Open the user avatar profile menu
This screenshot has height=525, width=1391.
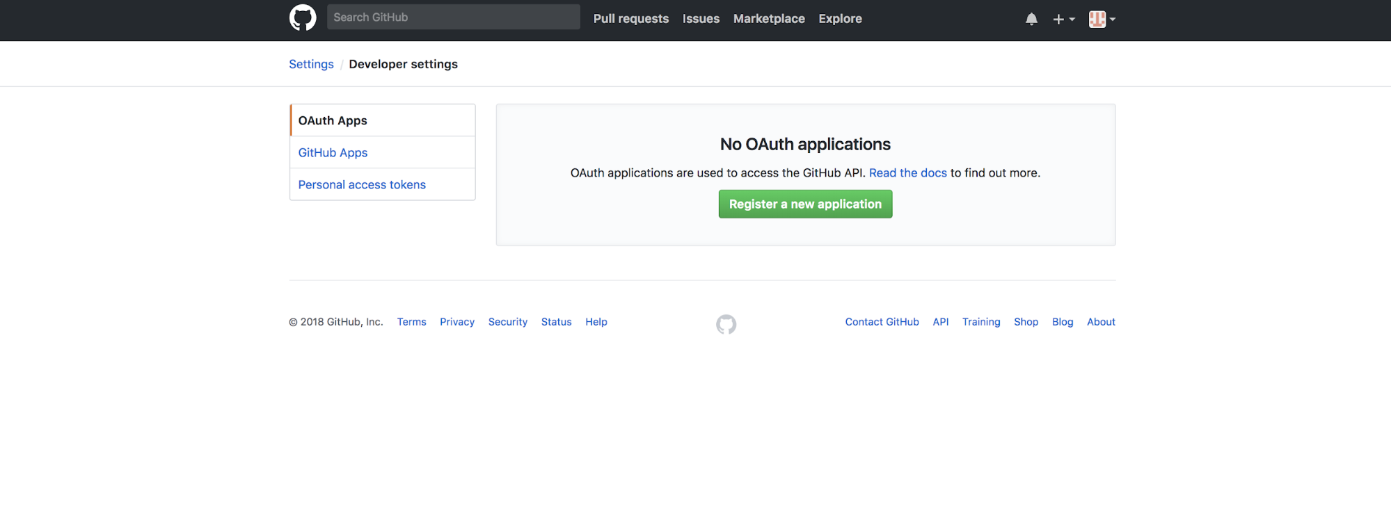pos(1102,19)
